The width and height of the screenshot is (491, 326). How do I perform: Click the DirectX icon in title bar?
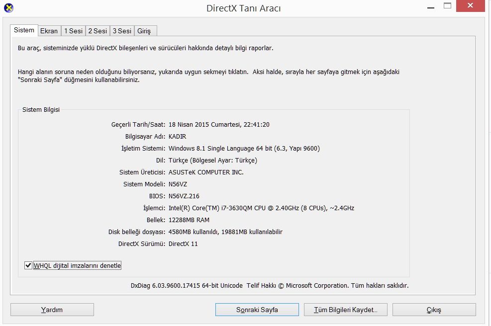point(8,7)
